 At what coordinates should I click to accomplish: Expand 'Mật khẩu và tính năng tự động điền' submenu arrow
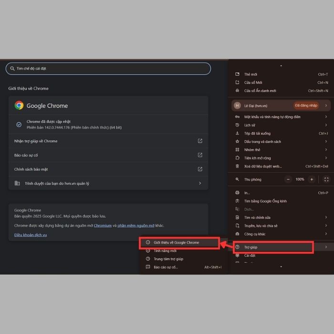[326, 117]
